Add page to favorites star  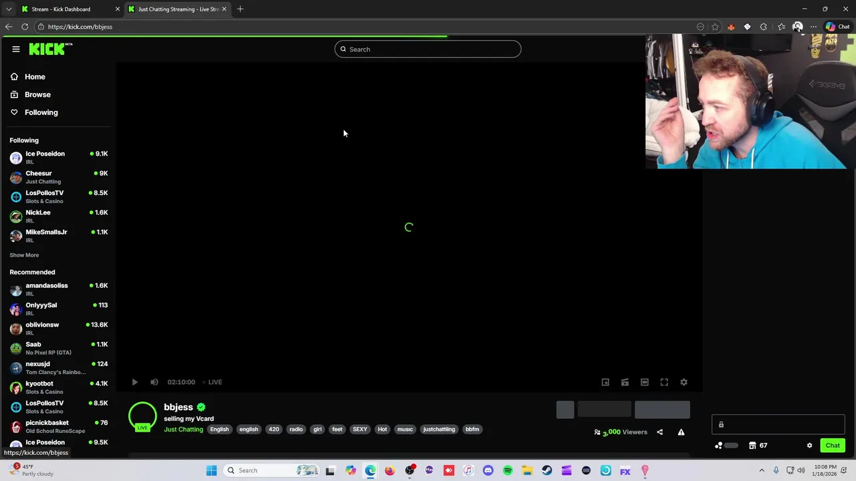716,27
